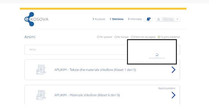The width and height of the screenshot is (209, 108).
Task: Click the Arsimi section heading
Action: (x=30, y=37)
